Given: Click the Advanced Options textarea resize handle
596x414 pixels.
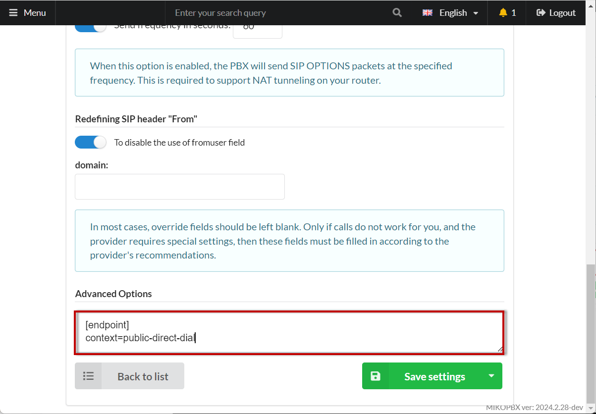Looking at the screenshot, I should (x=500, y=349).
